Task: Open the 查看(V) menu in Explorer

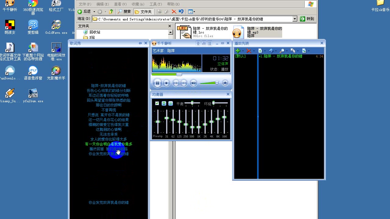Action: click(x=120, y=4)
